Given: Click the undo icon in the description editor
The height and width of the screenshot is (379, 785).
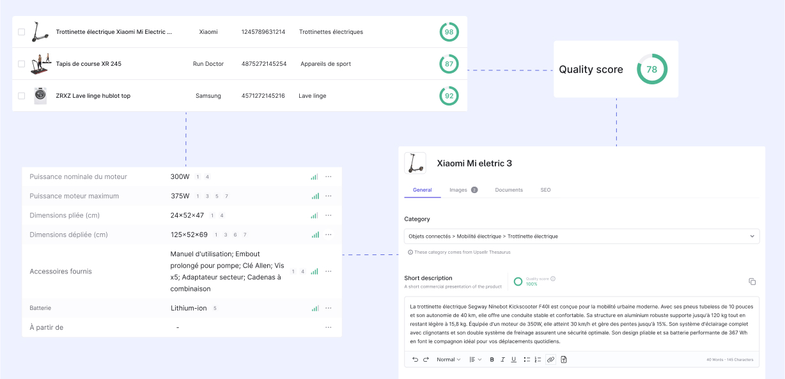Looking at the screenshot, I should click(x=415, y=360).
